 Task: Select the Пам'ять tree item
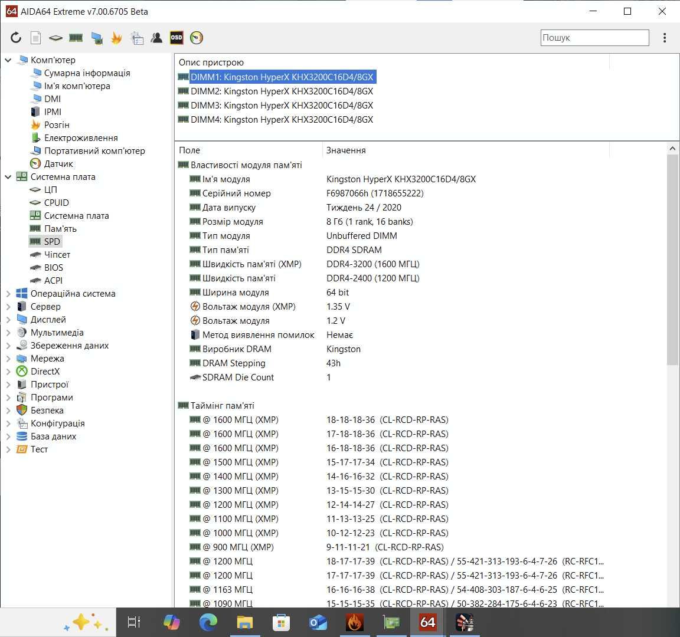(x=60, y=229)
